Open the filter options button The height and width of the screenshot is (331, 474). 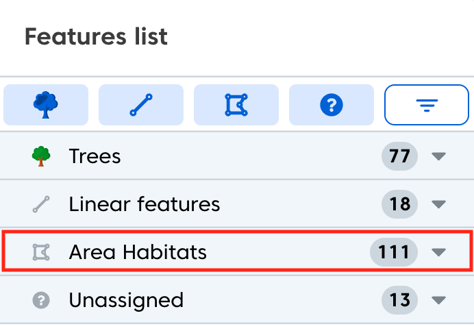coord(427,105)
